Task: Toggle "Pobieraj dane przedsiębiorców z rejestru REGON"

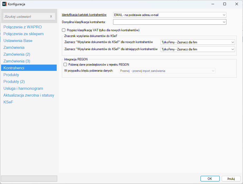Action: click(65, 64)
